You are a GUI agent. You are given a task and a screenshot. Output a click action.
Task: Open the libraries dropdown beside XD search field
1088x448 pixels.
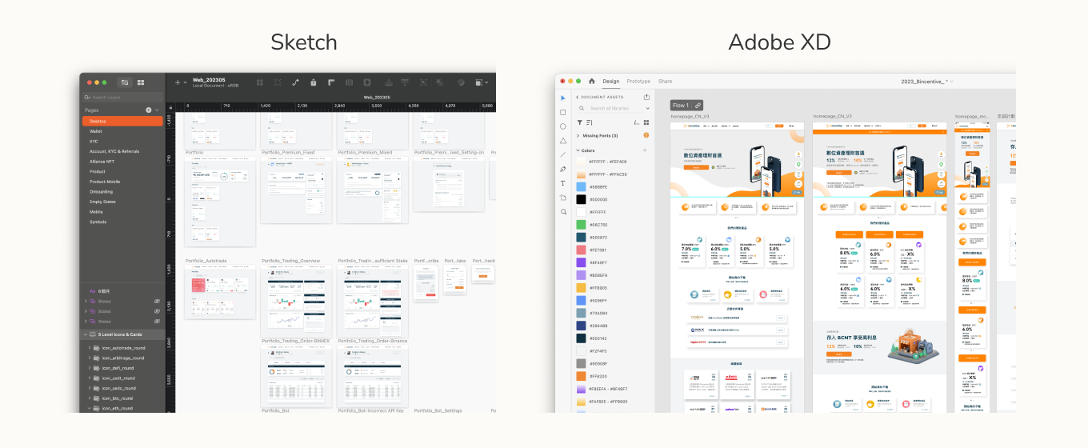[x=647, y=108]
